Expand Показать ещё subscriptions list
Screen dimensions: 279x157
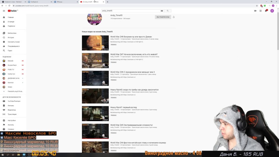pos(13,91)
